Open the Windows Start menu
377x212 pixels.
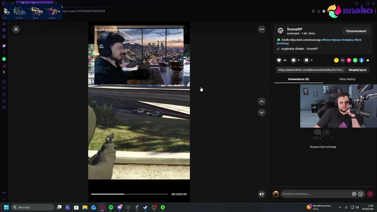tap(6, 207)
